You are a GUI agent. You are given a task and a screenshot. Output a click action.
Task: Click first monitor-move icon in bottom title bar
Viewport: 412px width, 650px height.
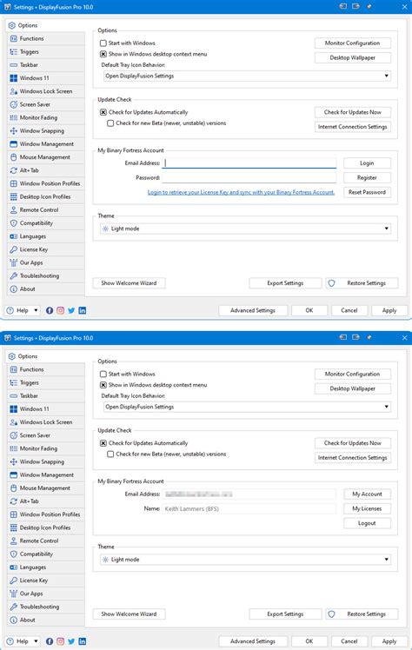[342, 337]
